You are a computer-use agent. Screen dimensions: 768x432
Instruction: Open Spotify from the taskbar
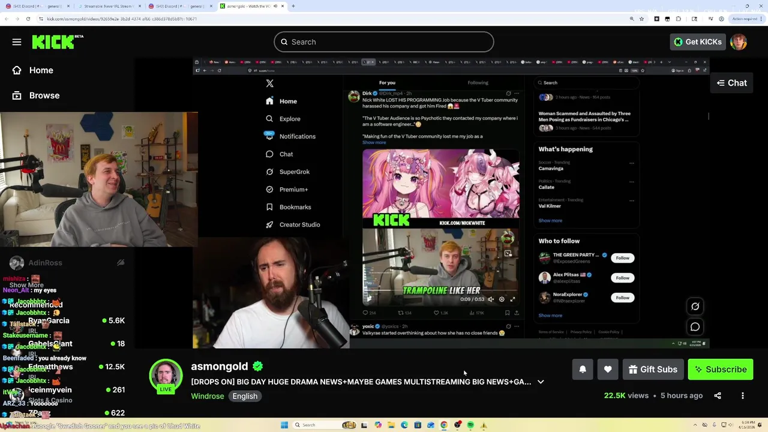[470, 425]
